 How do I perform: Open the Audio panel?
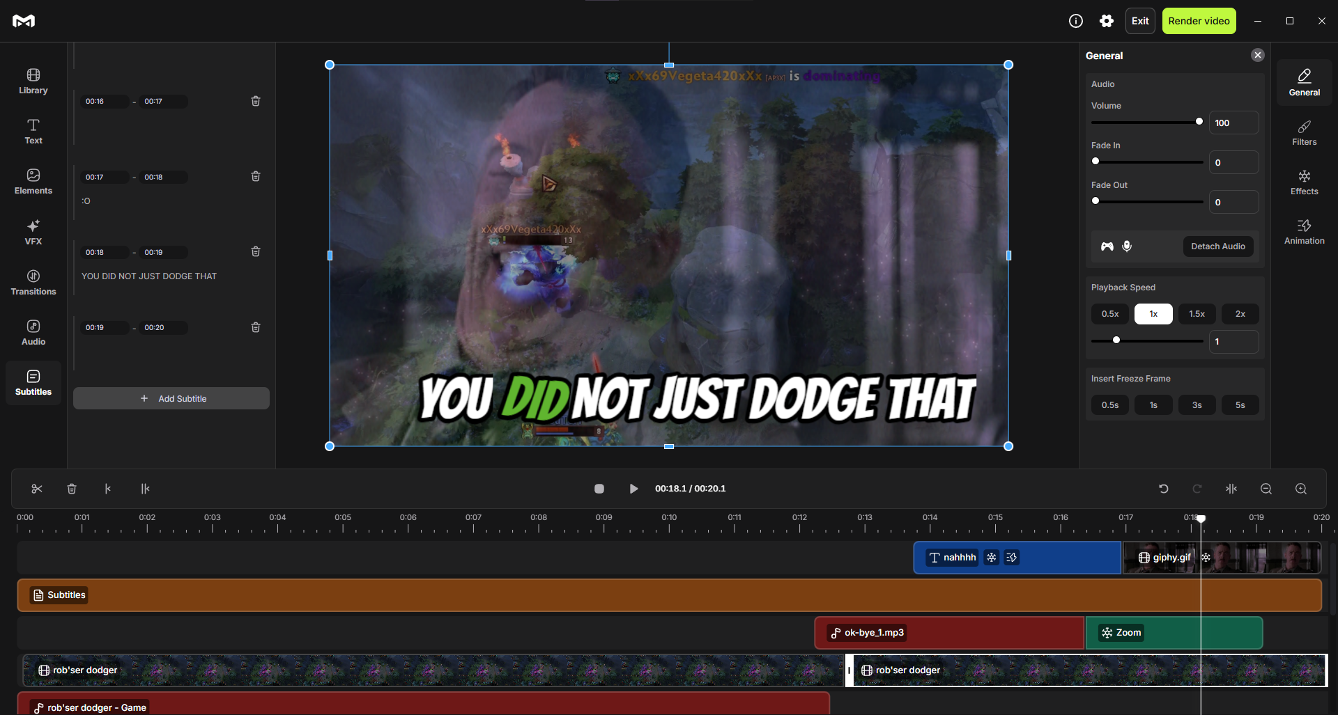click(33, 333)
